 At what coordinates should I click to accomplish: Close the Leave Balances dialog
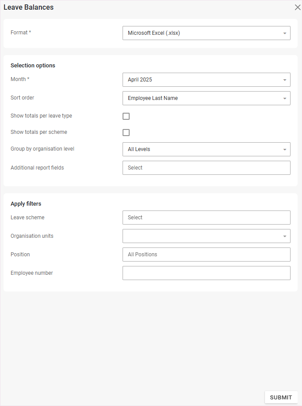pos(298,7)
